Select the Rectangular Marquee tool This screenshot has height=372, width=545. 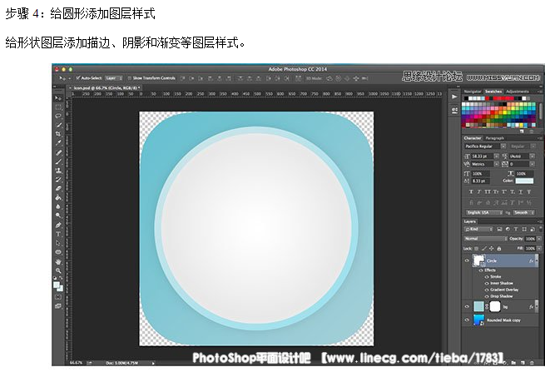click(57, 107)
